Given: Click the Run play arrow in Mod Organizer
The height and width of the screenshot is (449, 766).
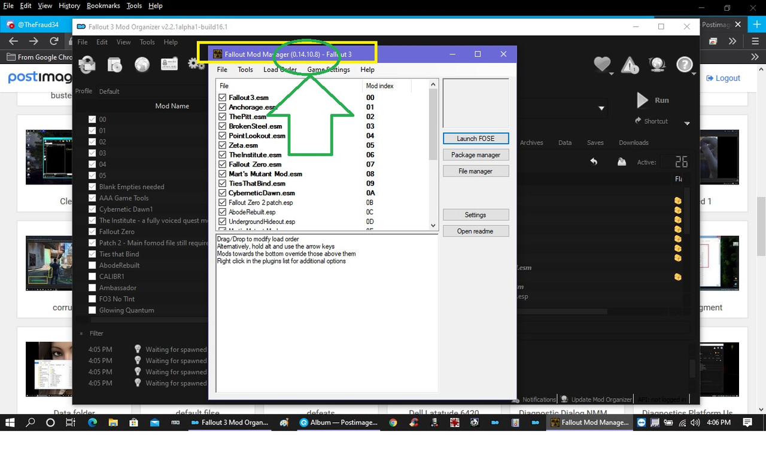Looking at the screenshot, I should pos(643,100).
